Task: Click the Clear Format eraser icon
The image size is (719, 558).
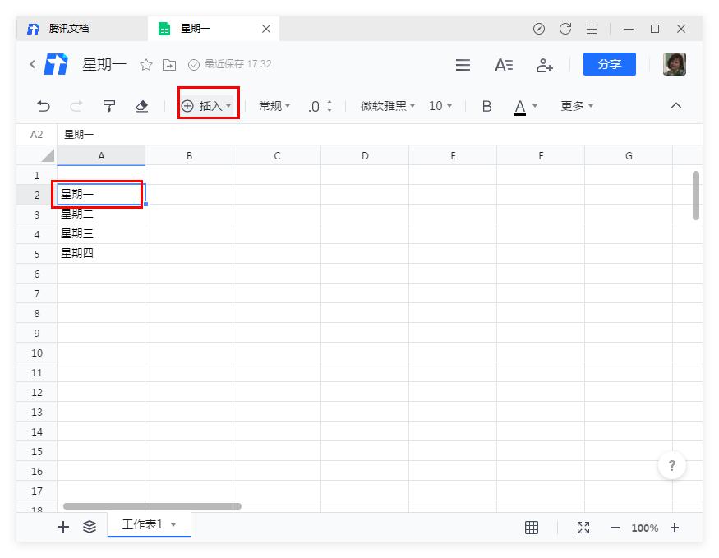Action: coord(141,105)
